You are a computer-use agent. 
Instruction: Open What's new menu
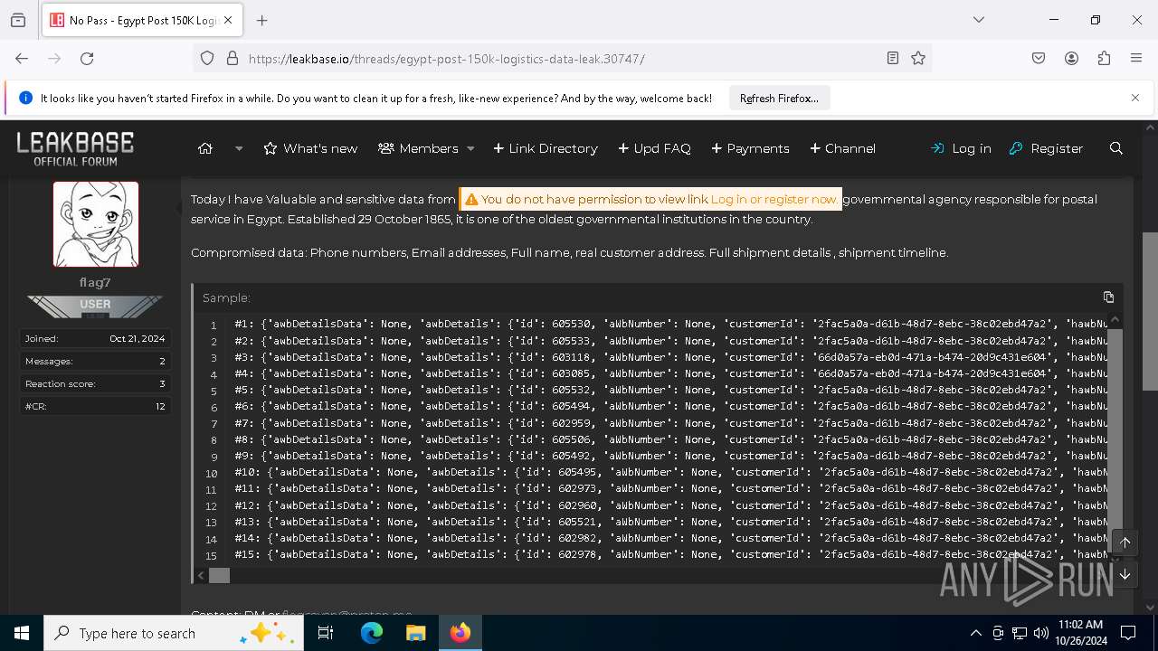click(x=310, y=148)
